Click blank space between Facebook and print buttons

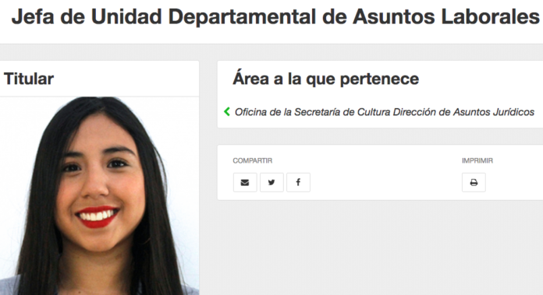pyautogui.click(x=385, y=182)
